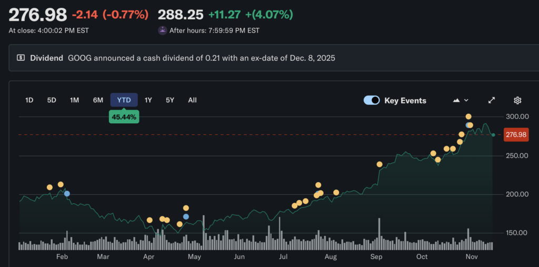539x267 pixels.
Task: Click the red 276.98 price label
Action: [x=516, y=135]
